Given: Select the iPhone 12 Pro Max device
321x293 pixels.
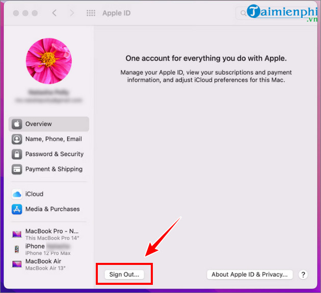Looking at the screenshot, I should (49, 249).
